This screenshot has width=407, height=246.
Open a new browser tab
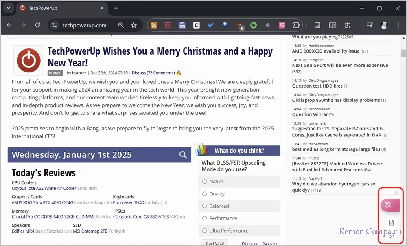[x=116, y=8]
